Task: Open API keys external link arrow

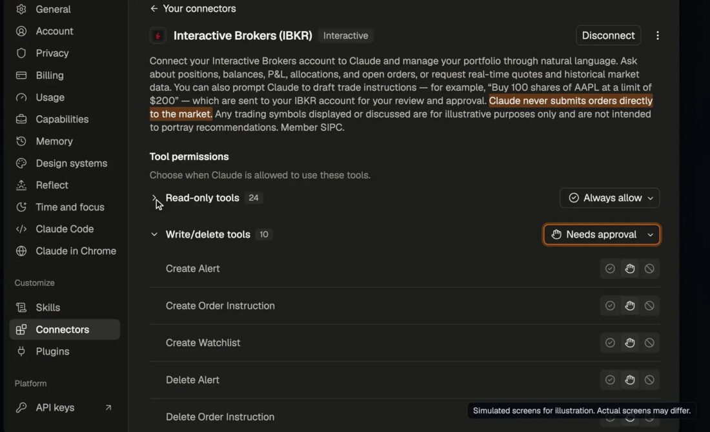Action: 108,407
